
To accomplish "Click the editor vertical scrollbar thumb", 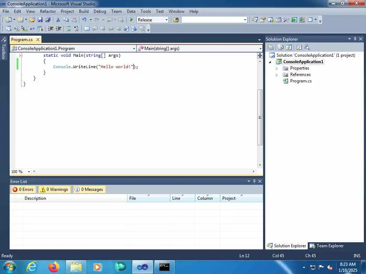I will click(x=260, y=117).
